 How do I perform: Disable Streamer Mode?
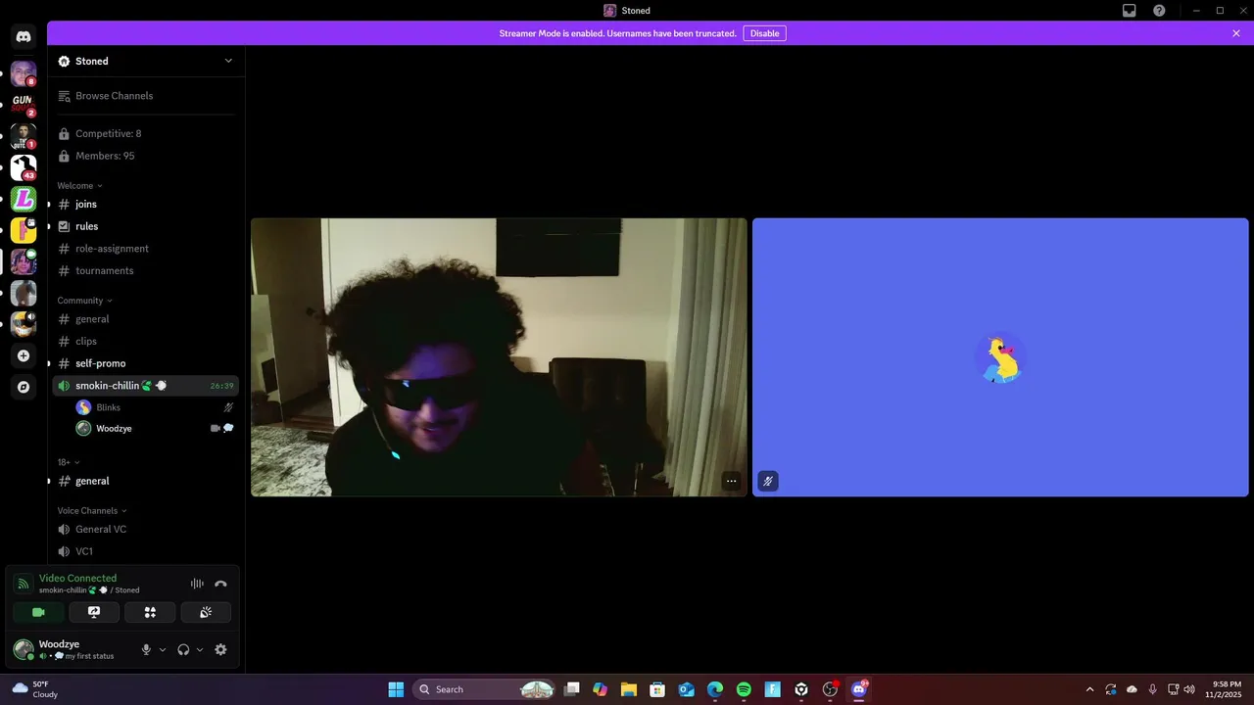click(764, 33)
